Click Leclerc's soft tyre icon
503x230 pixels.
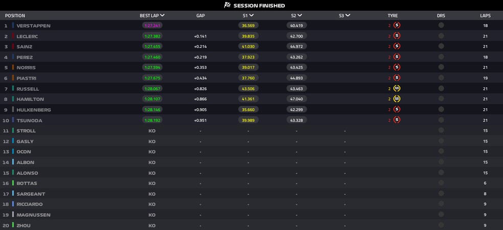pyautogui.click(x=397, y=36)
